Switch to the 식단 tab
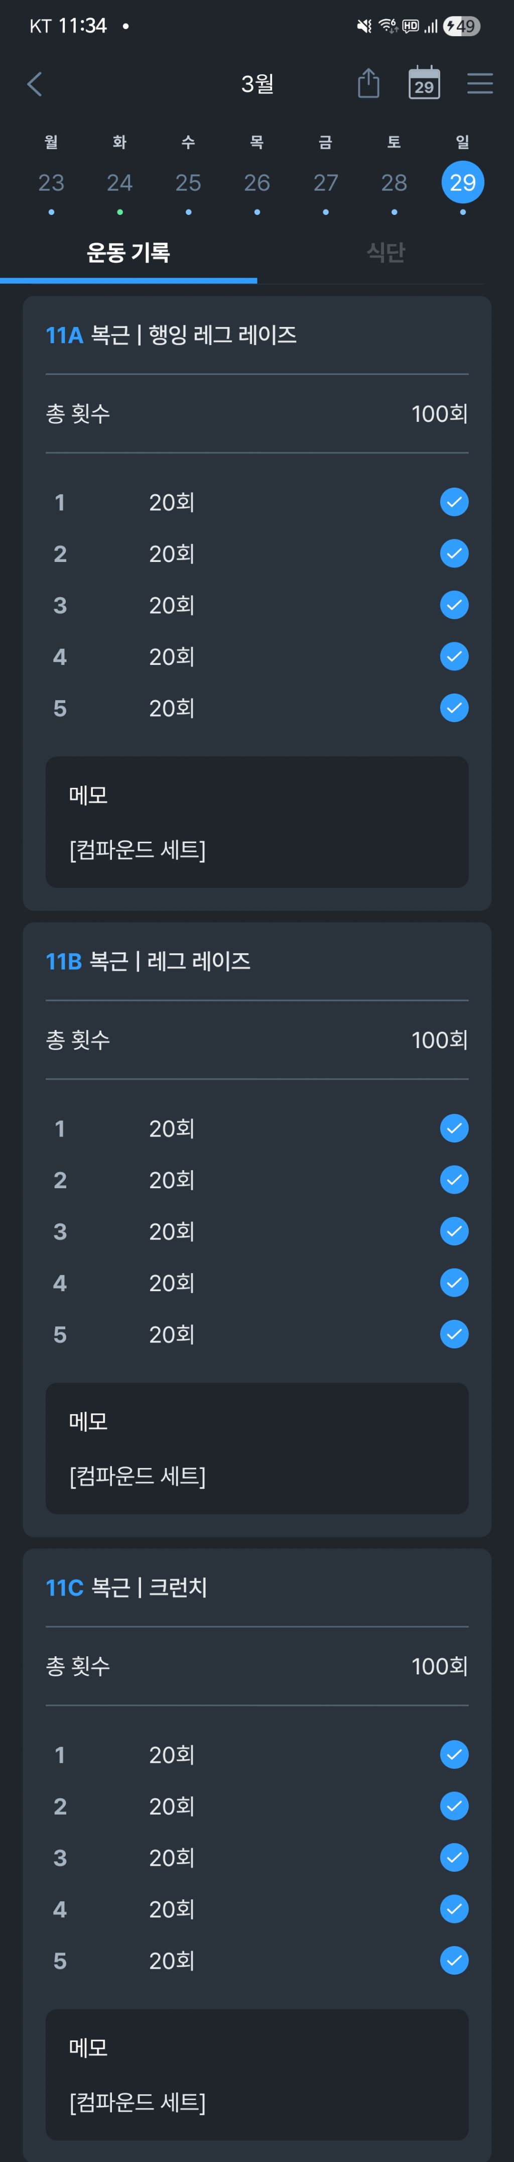This screenshot has width=514, height=2162. coord(385,253)
